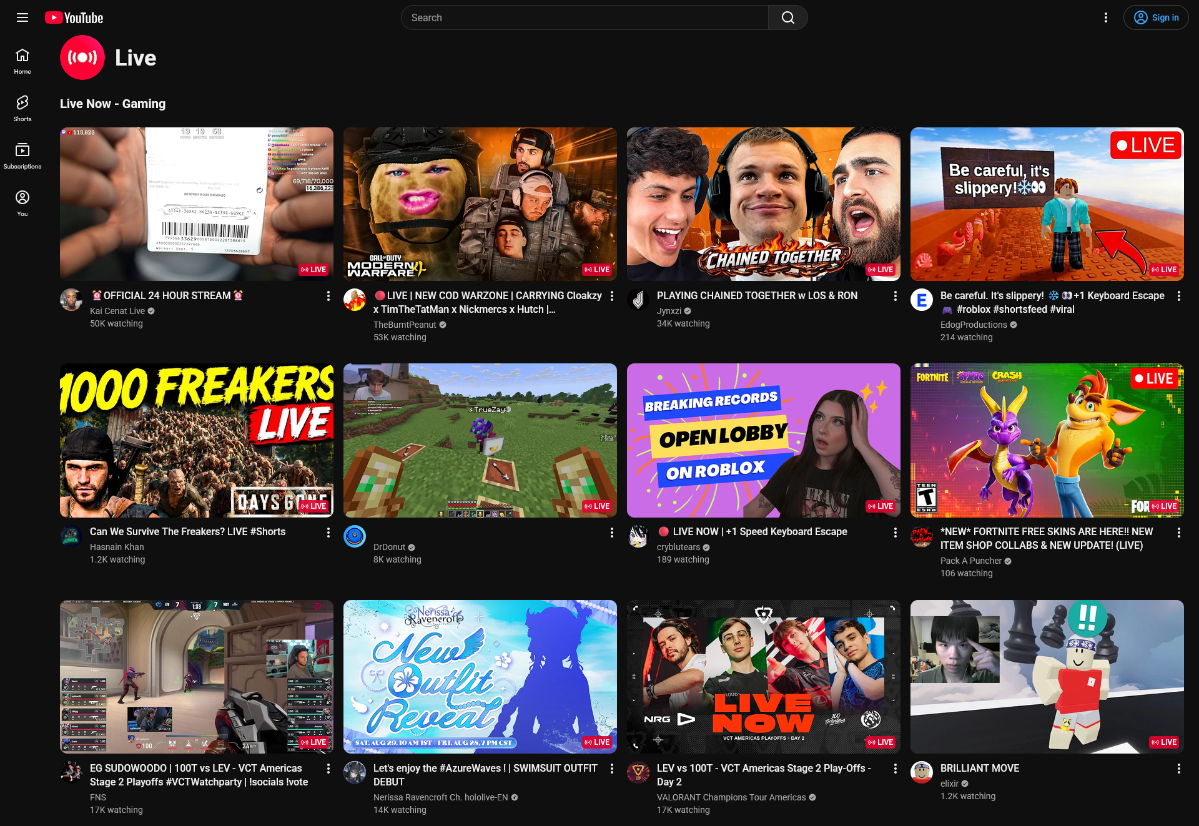Open the Minecraft TrueZay stream thumbnail
This screenshot has height=826, width=1199.
[480, 440]
